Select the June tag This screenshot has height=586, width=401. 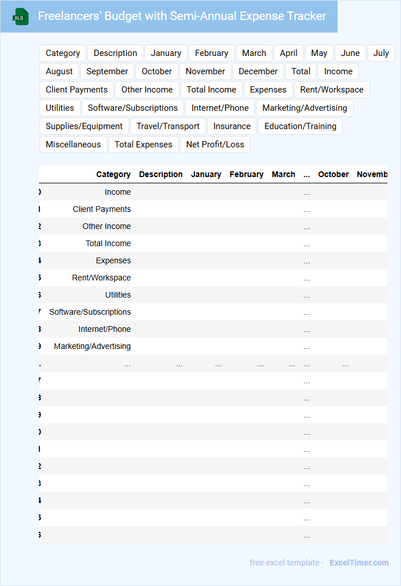350,53
